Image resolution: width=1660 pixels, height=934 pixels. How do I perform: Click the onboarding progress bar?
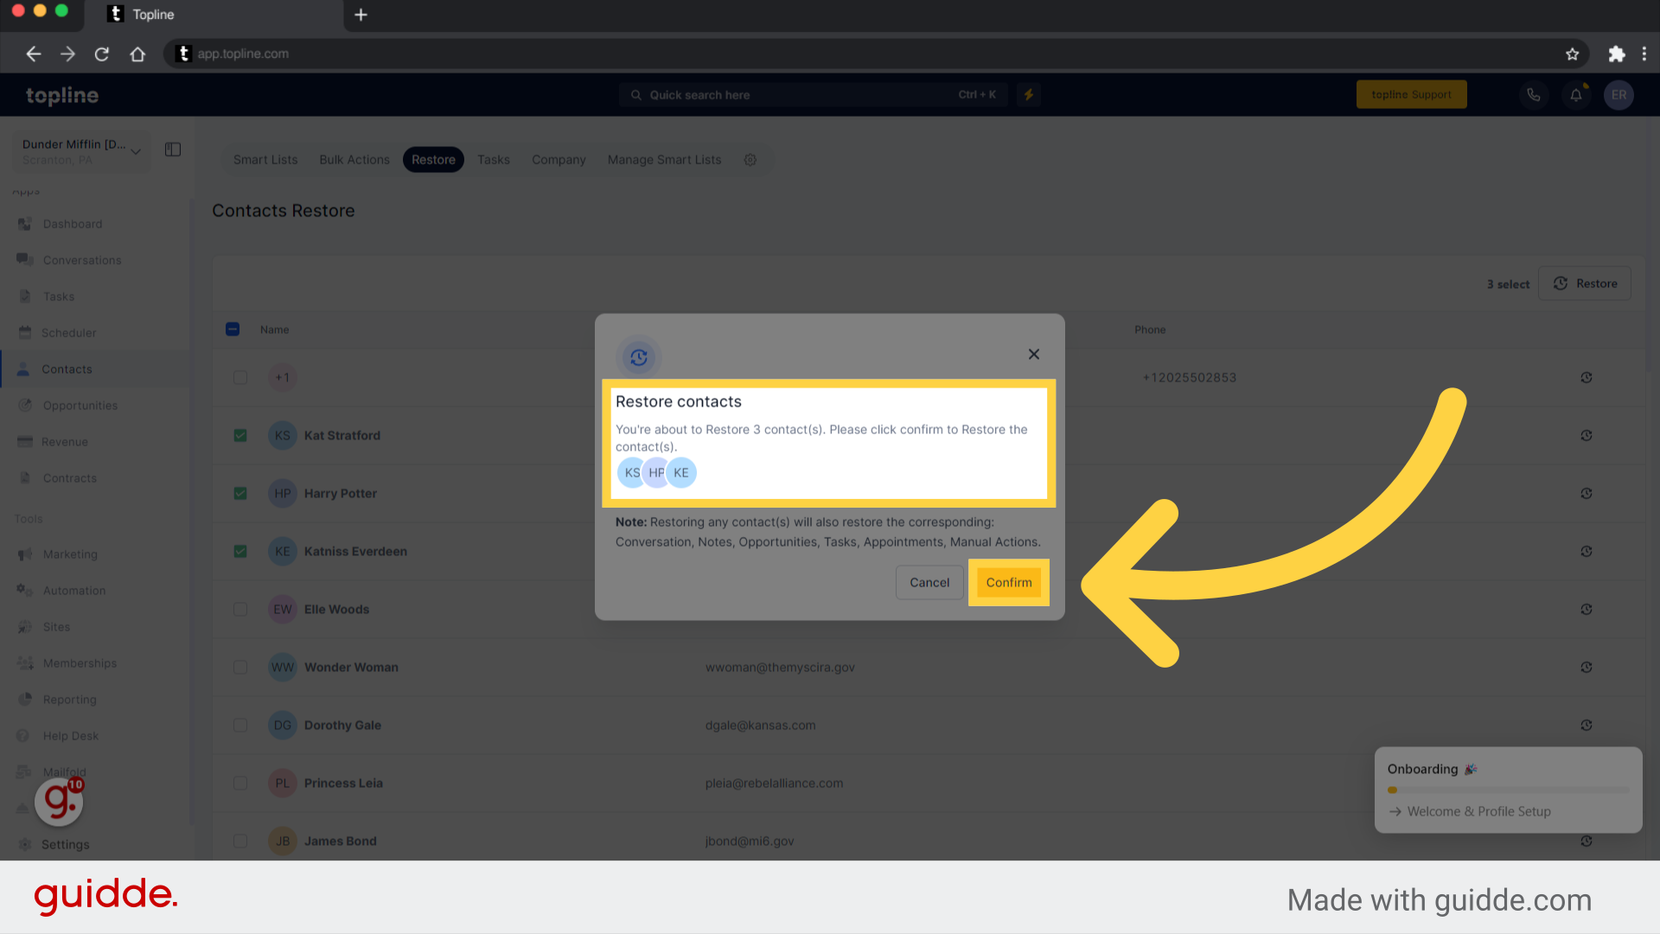point(1509,790)
